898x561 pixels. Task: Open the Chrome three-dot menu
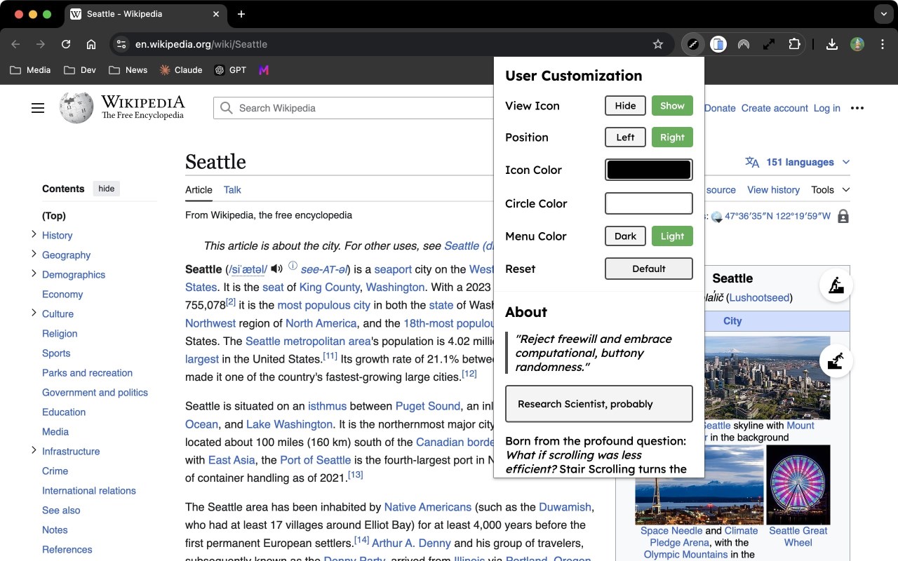pos(882,44)
